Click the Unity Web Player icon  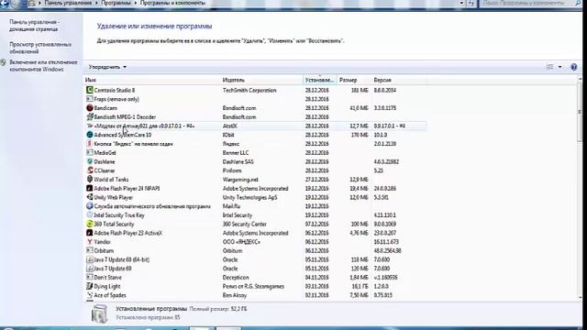point(90,197)
